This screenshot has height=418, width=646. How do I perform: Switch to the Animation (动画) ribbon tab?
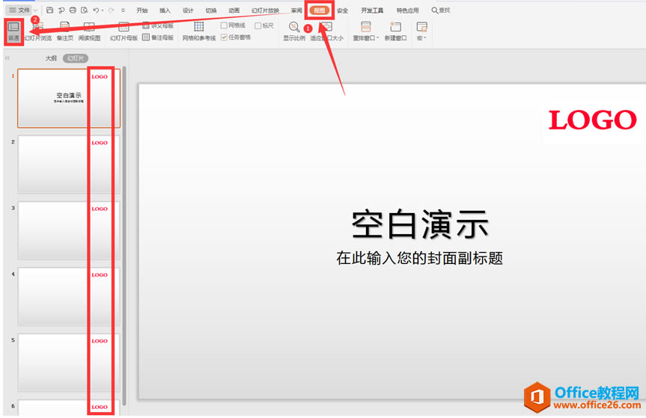click(x=234, y=10)
